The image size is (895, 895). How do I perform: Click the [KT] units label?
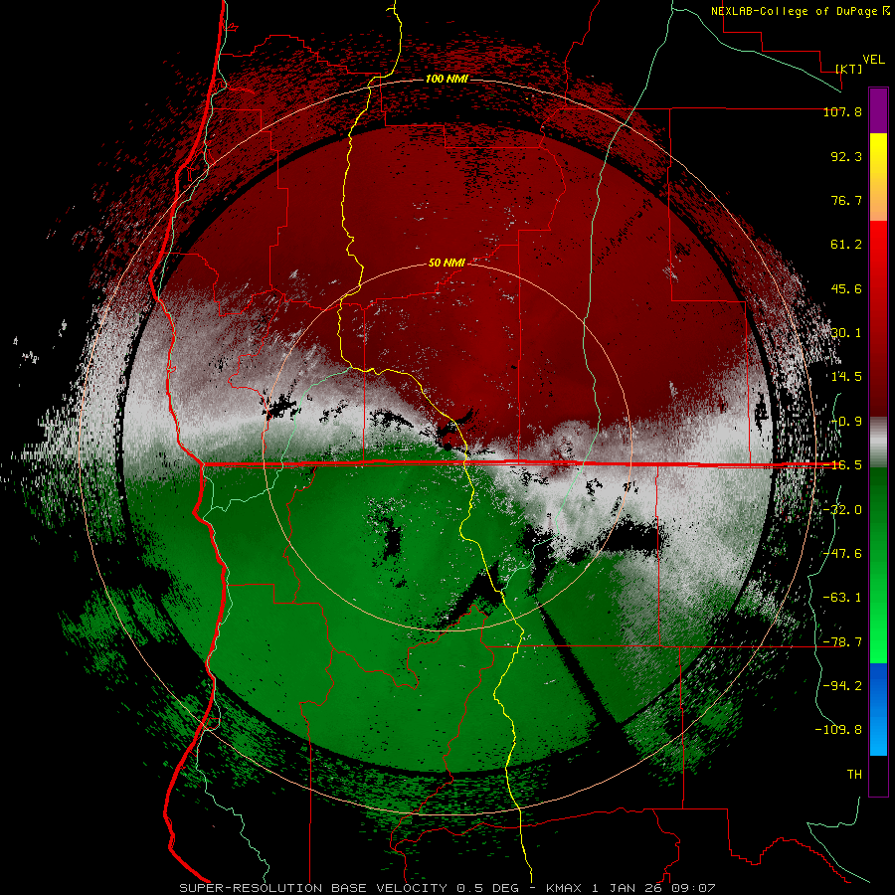coord(849,69)
